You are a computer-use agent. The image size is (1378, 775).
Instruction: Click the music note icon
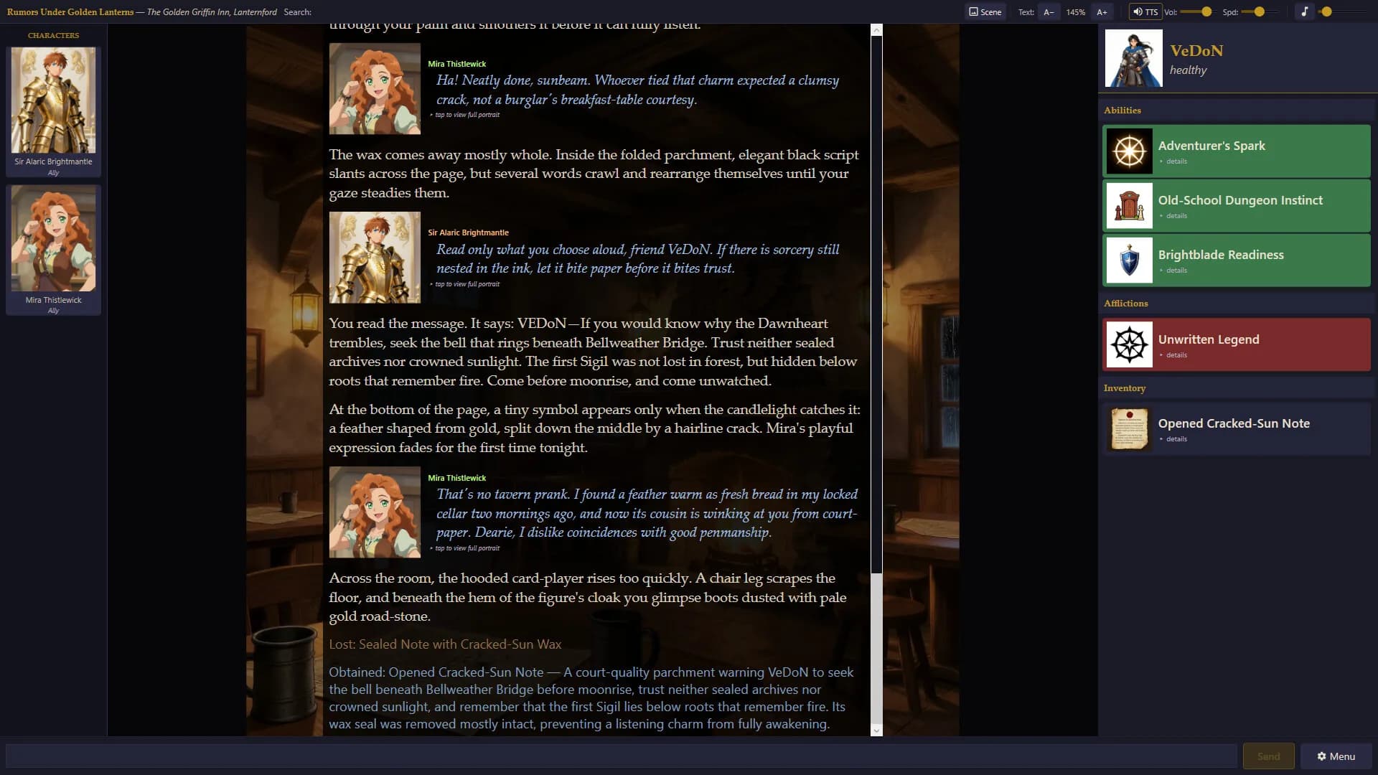(1304, 11)
